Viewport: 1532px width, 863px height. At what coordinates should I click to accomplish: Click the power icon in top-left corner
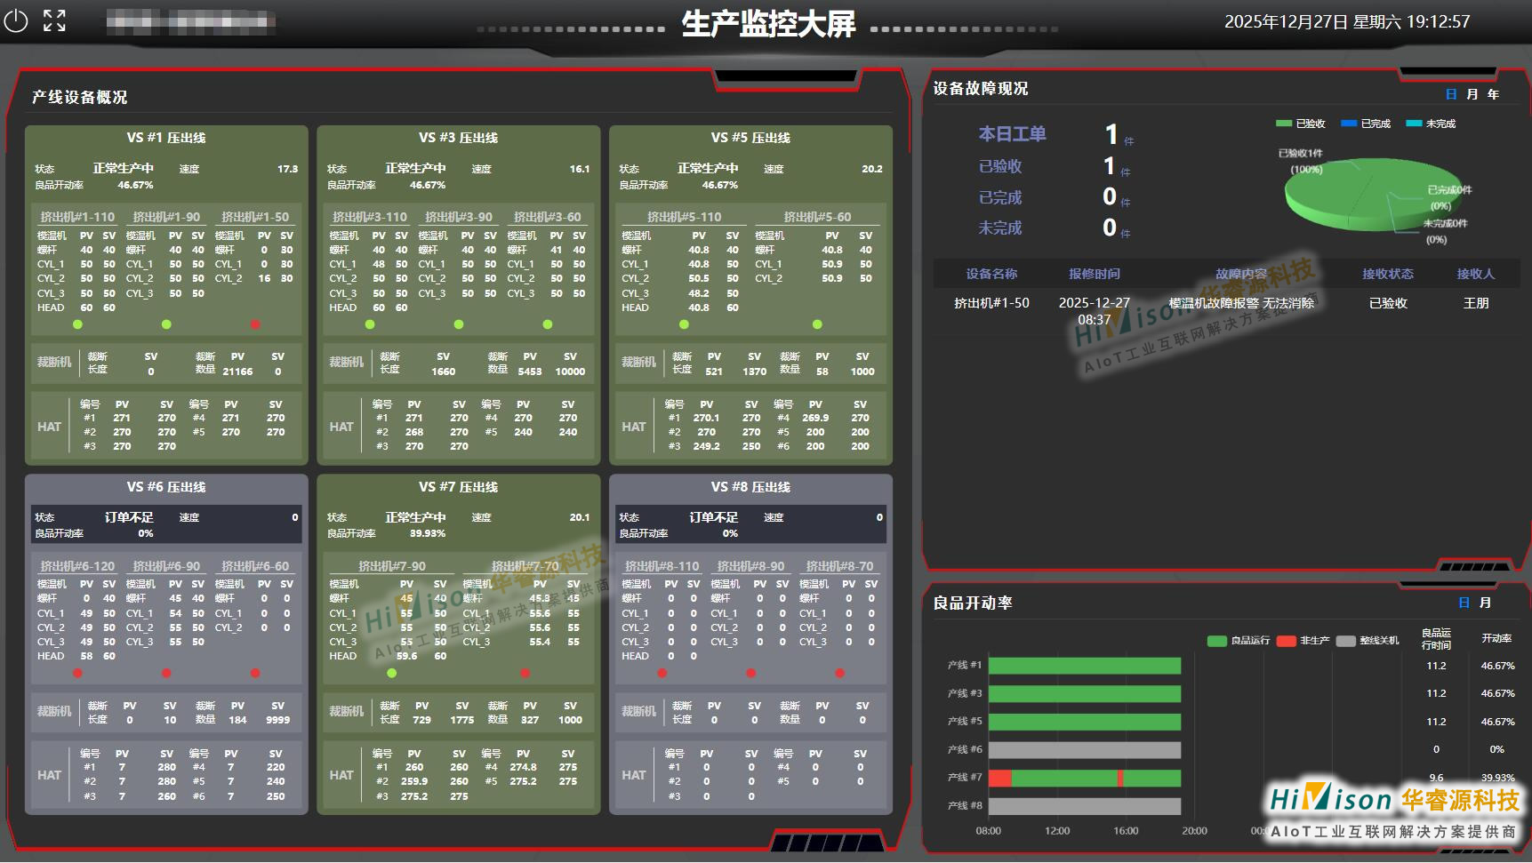pos(16,20)
